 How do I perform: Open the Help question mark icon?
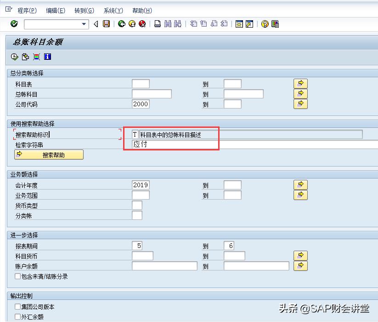click(x=265, y=24)
